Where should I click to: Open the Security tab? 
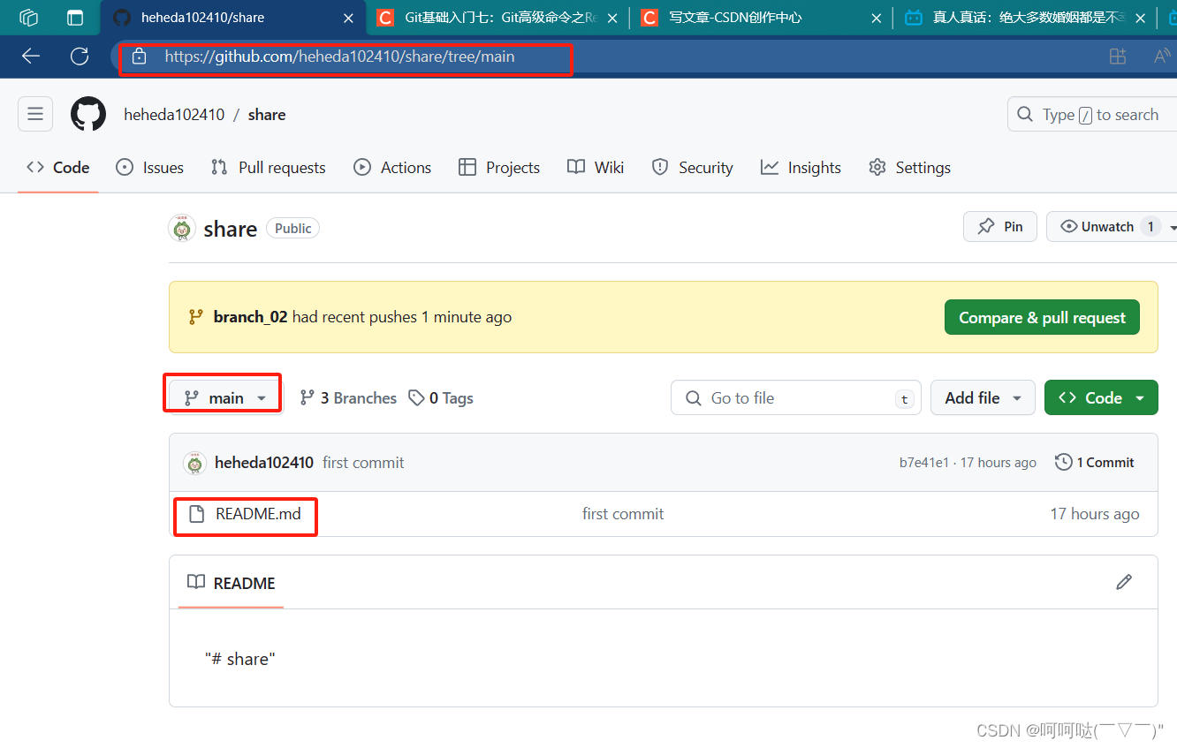coord(693,168)
